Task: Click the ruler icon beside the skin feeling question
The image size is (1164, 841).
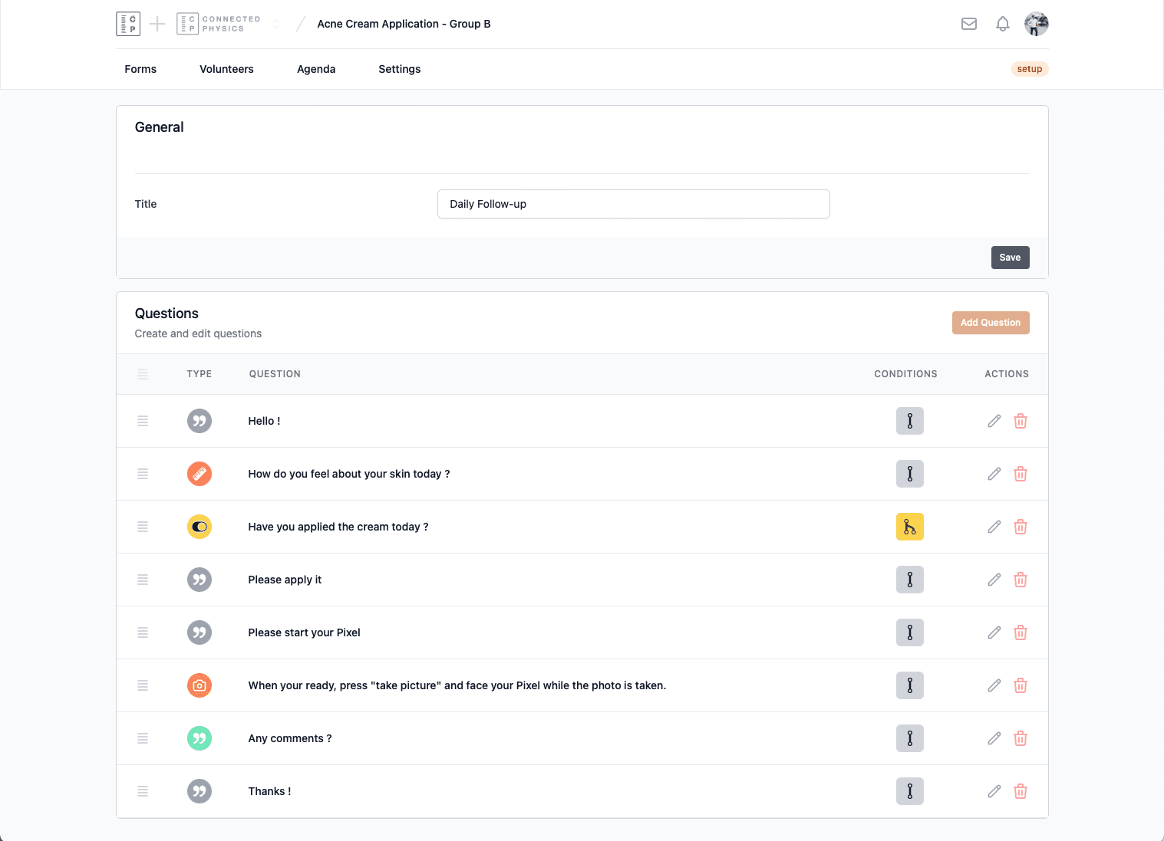Action: point(199,474)
